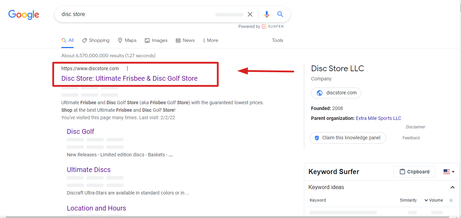Switch to the Images tab
The width and height of the screenshot is (461, 218).
[156, 40]
